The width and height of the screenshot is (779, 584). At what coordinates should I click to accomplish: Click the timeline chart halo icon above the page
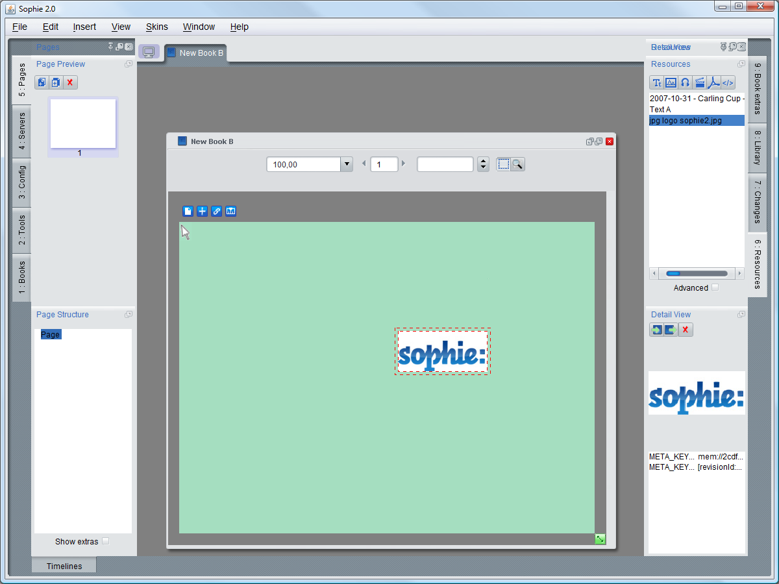230,211
